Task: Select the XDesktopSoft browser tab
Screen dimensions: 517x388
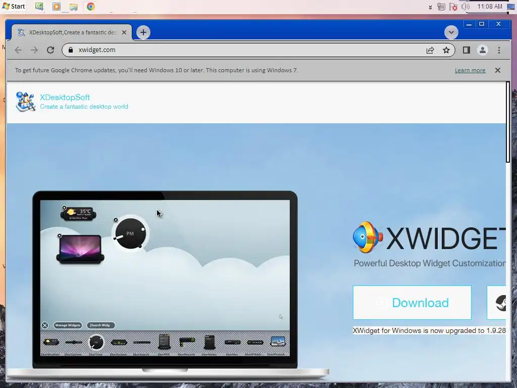Action: coord(72,32)
